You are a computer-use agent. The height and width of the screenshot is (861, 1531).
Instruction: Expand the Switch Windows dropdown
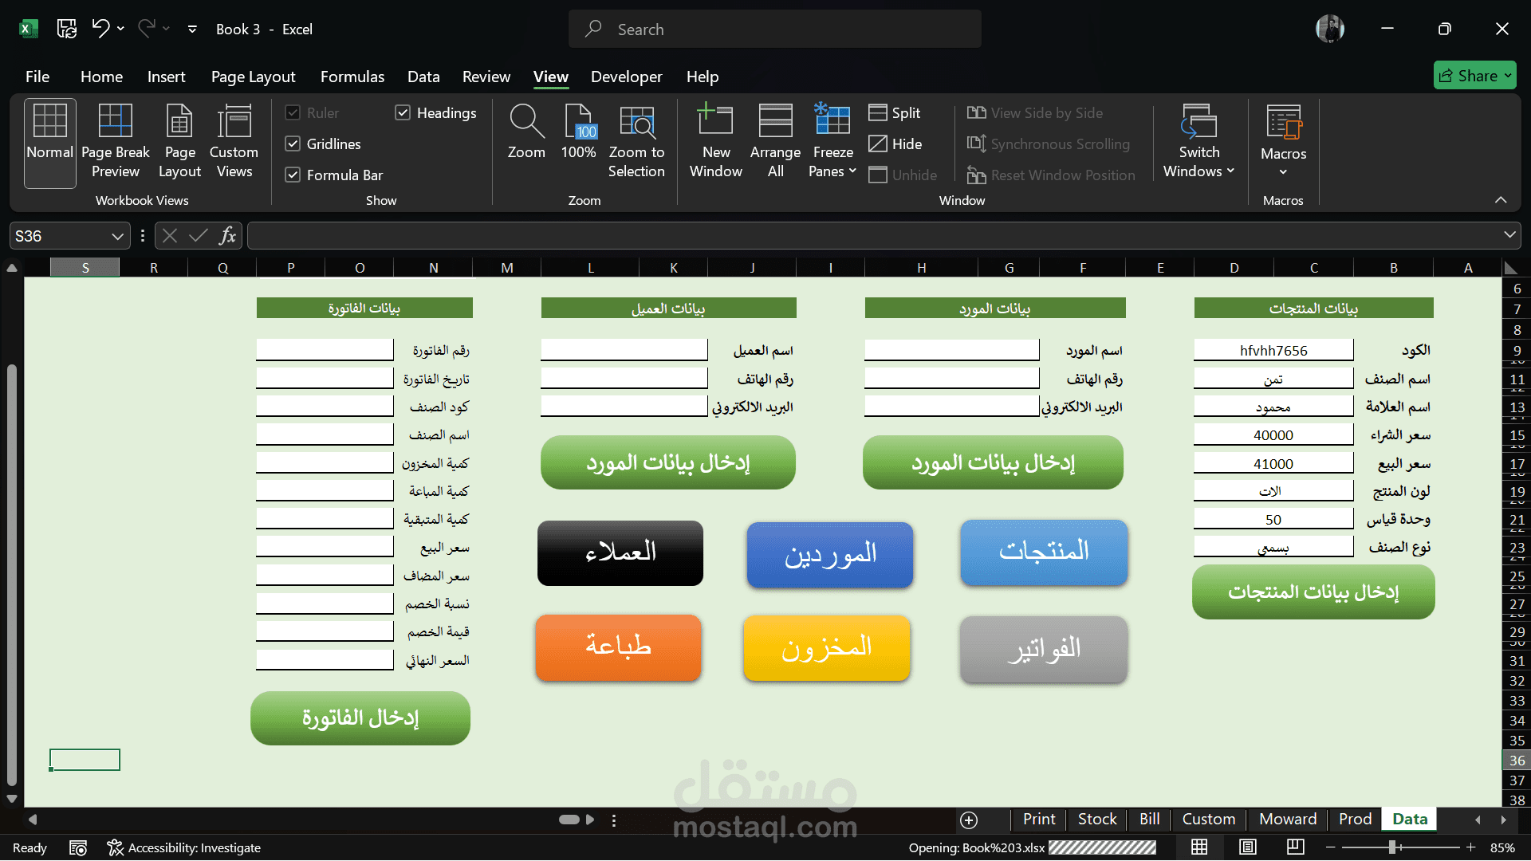click(1230, 171)
